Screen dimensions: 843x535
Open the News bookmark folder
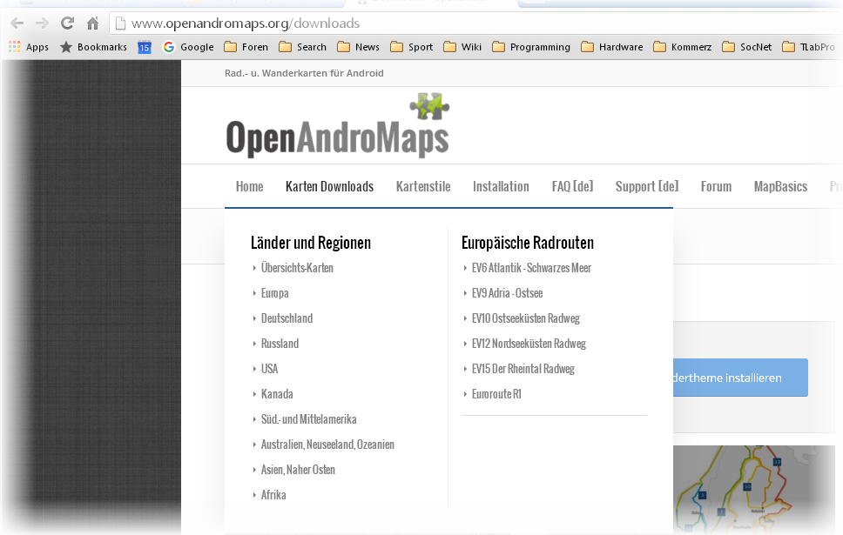(x=359, y=47)
